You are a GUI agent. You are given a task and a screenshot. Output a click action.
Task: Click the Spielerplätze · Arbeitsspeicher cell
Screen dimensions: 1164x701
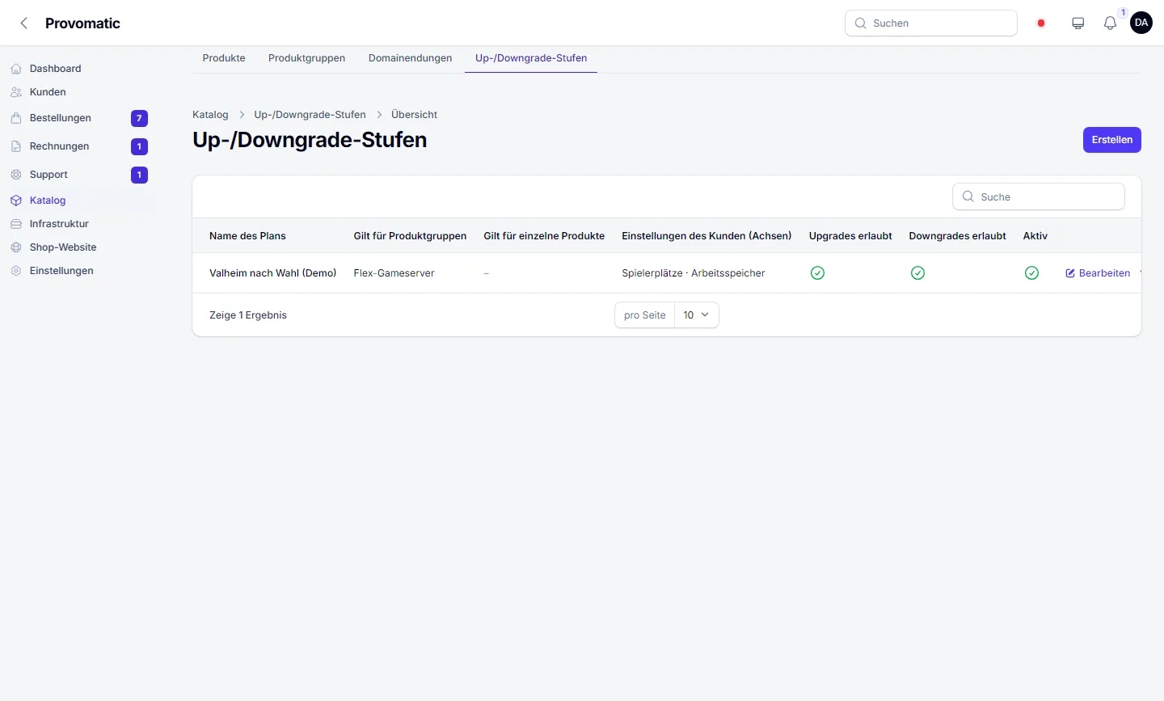(693, 273)
